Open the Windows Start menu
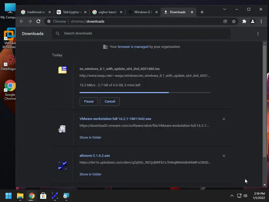The width and height of the screenshot is (269, 202). [8, 196]
